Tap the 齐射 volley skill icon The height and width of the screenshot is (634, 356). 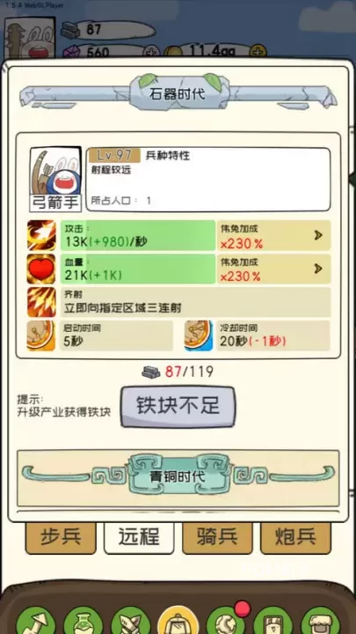point(41,302)
